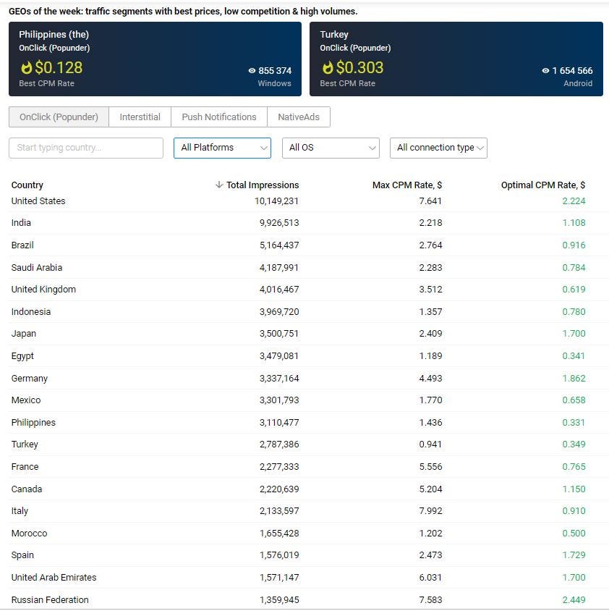Click the eye icon next to 1 654 566

(x=545, y=71)
